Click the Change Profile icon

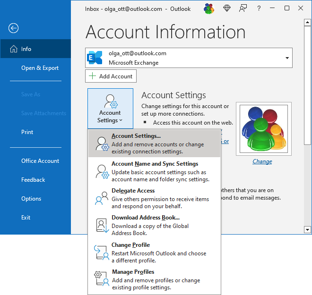tap(102, 252)
